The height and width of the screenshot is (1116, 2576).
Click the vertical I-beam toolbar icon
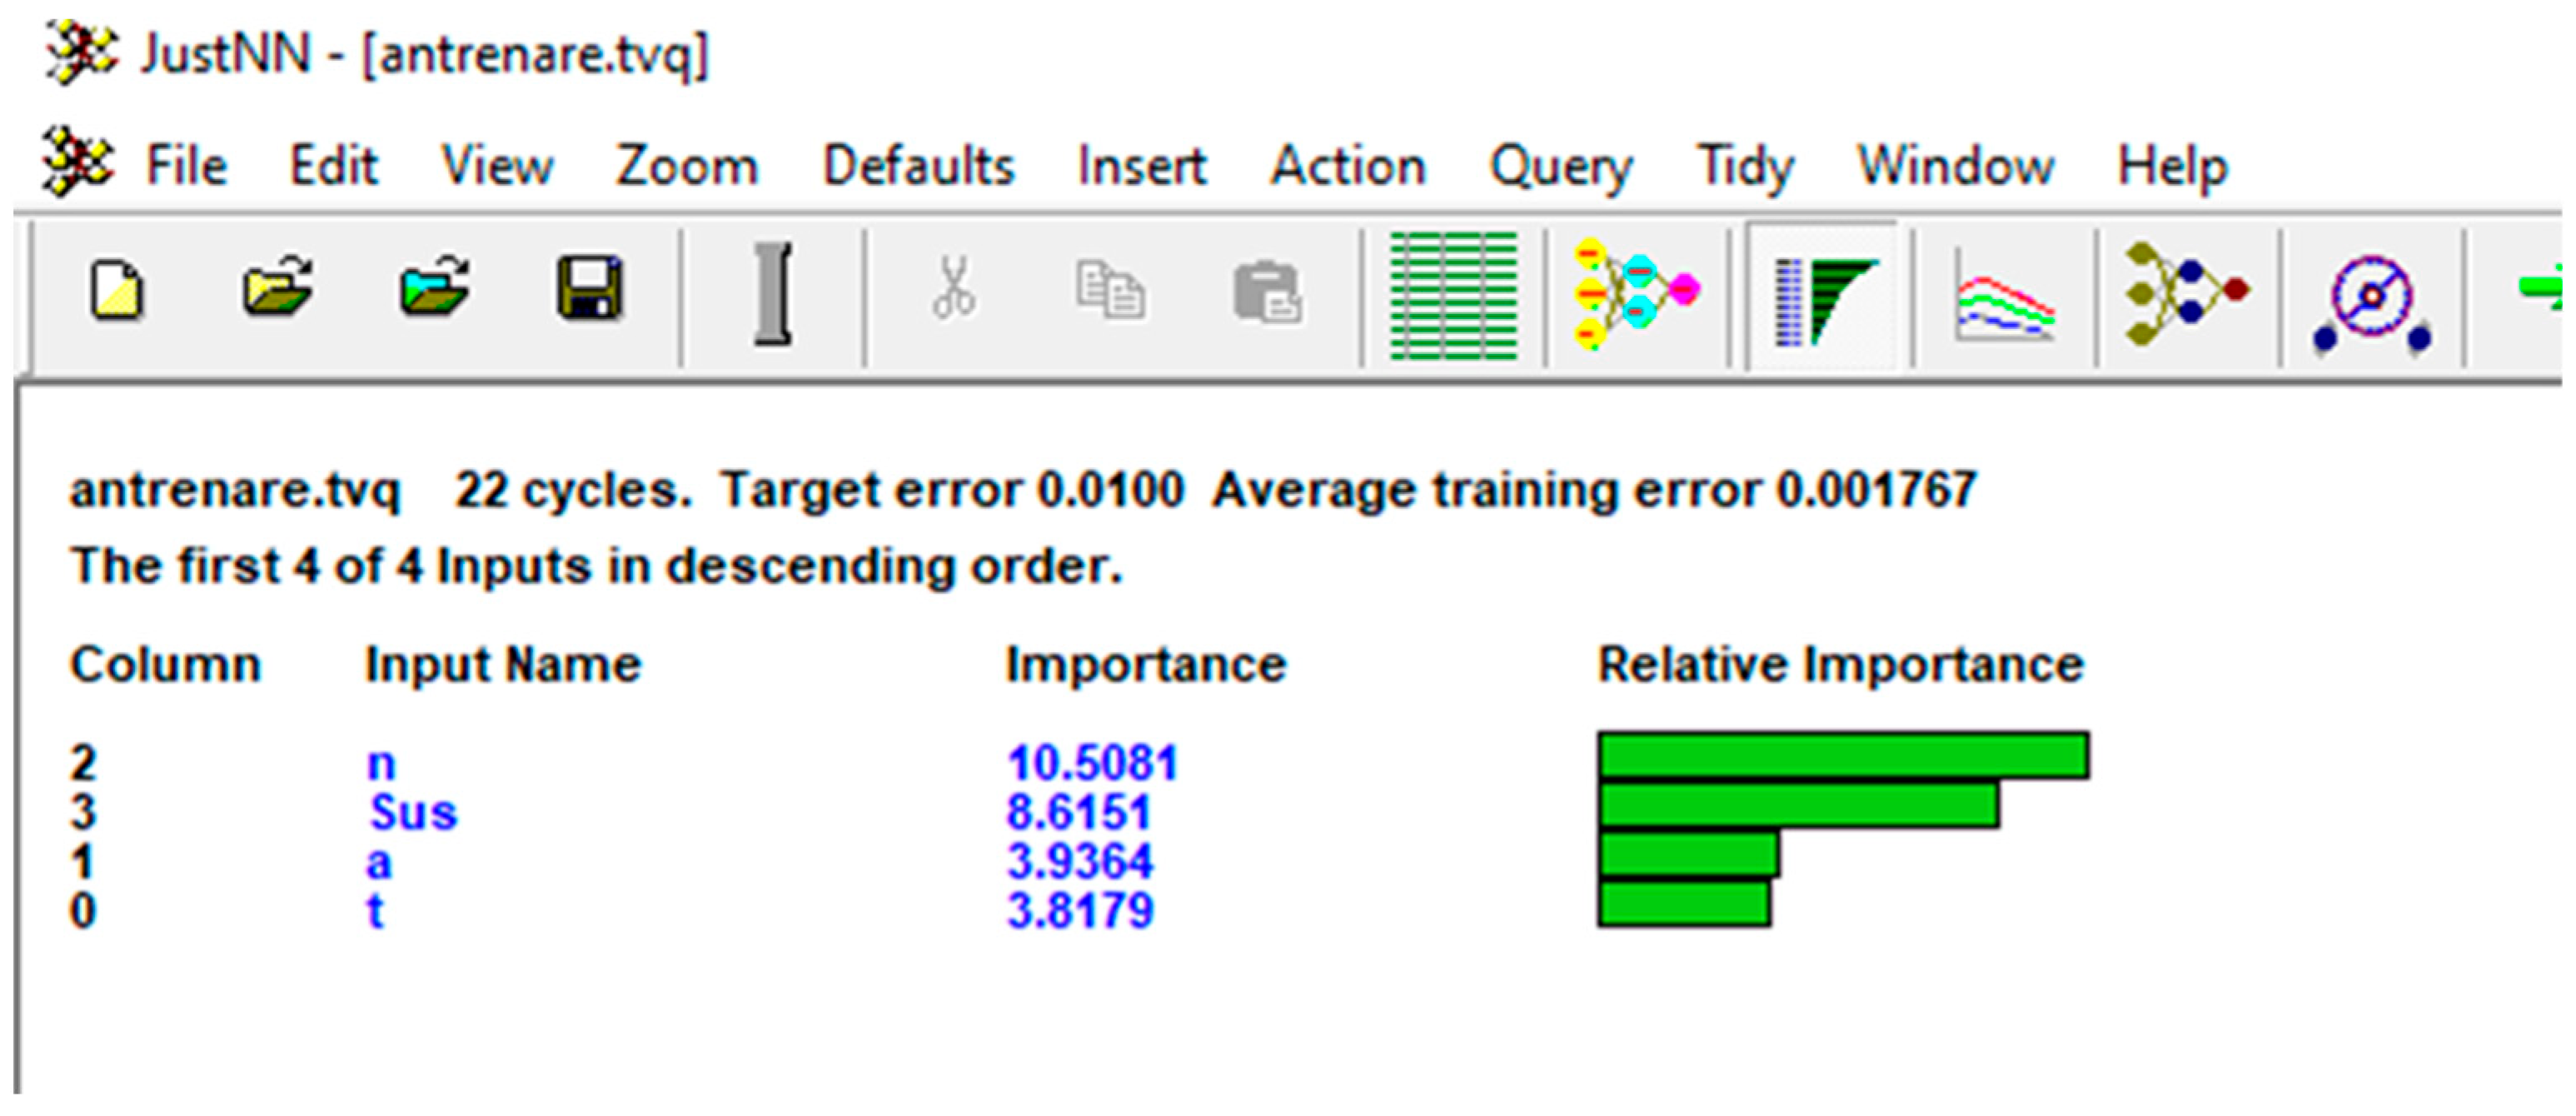pos(773,295)
